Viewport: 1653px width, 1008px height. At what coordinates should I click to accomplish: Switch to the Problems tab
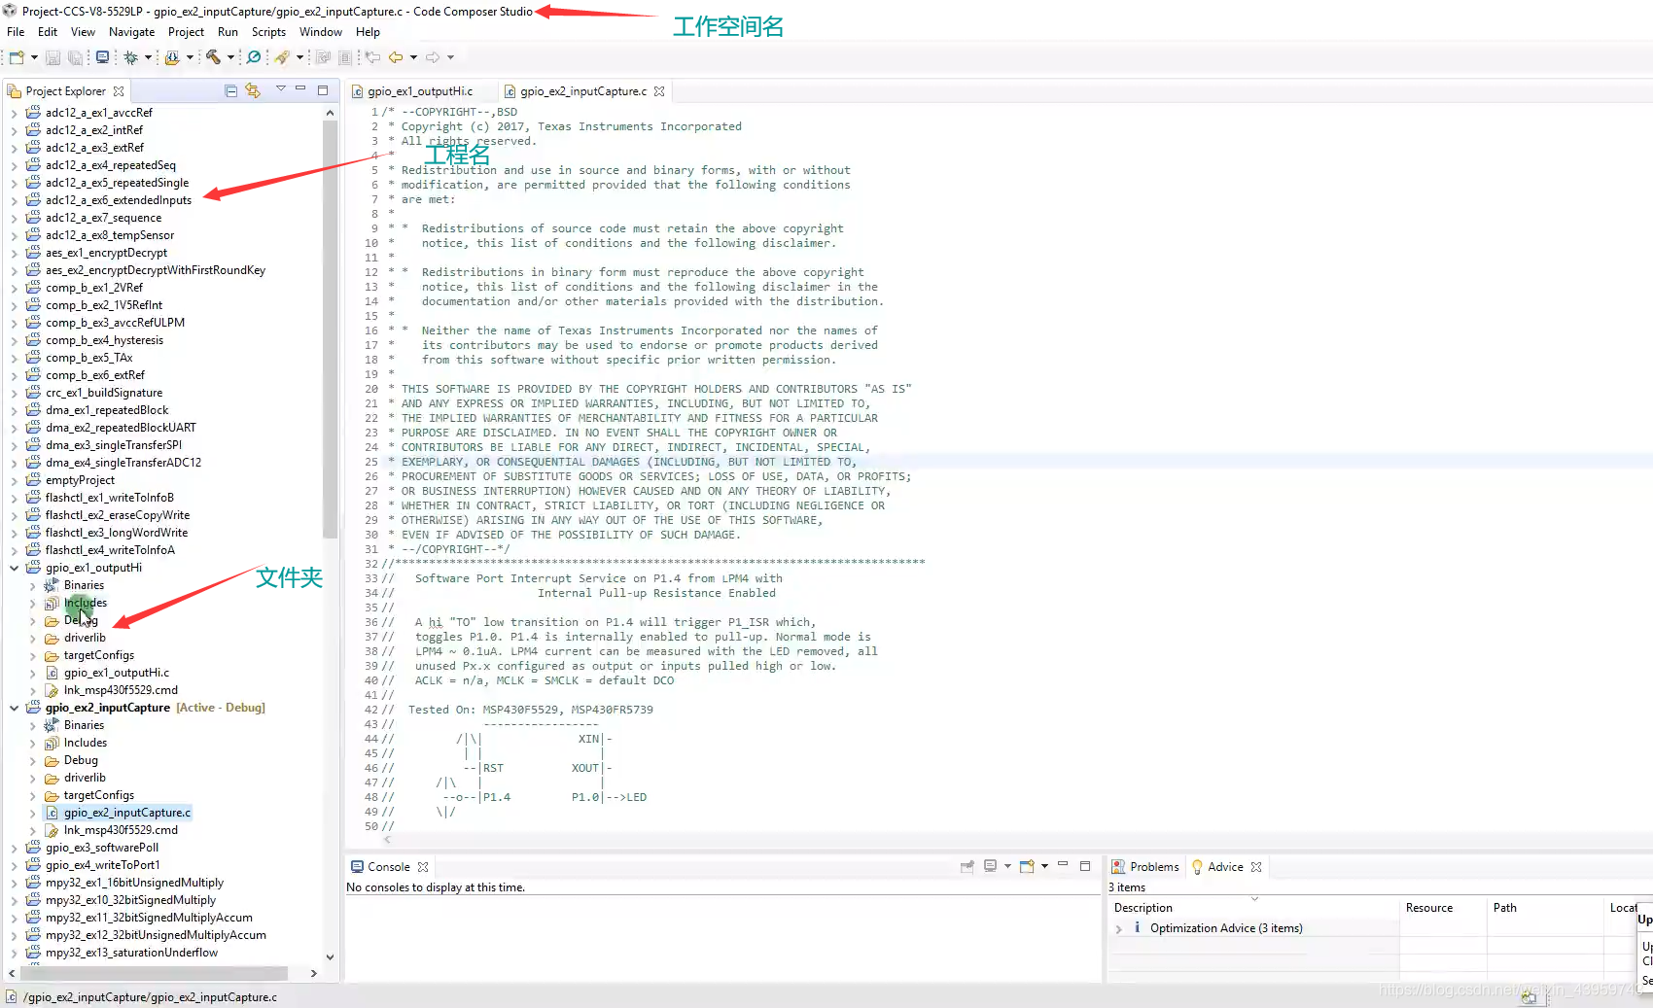(1145, 867)
